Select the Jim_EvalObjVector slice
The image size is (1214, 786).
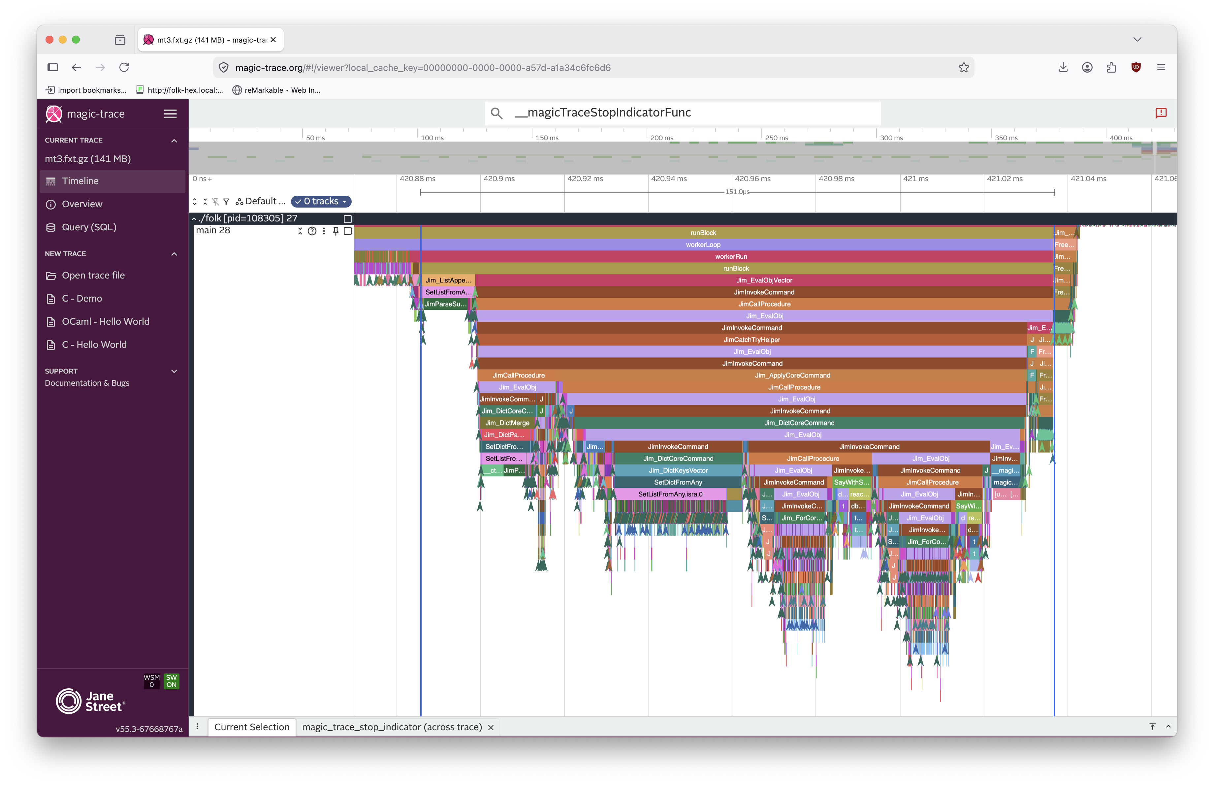point(764,280)
